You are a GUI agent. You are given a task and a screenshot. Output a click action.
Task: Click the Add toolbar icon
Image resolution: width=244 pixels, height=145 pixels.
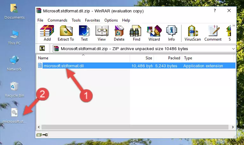(x=47, y=33)
